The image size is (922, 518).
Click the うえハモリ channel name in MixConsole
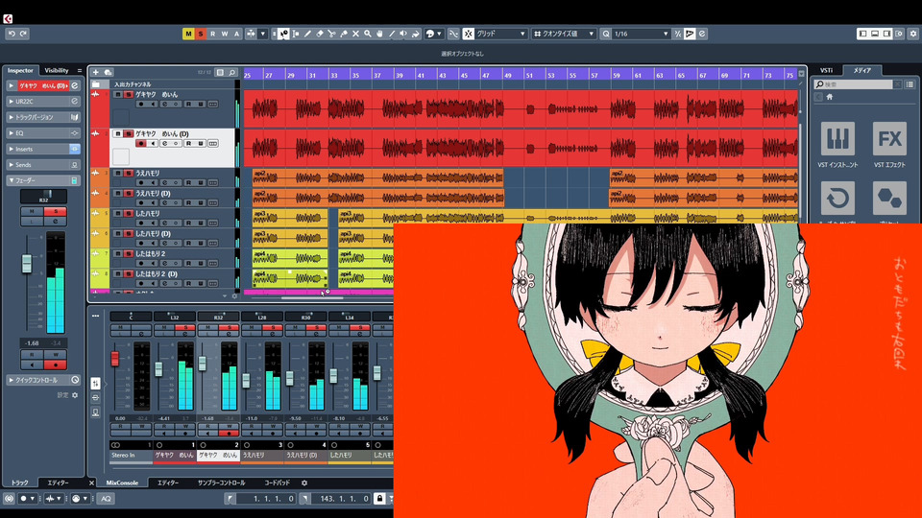(254, 455)
